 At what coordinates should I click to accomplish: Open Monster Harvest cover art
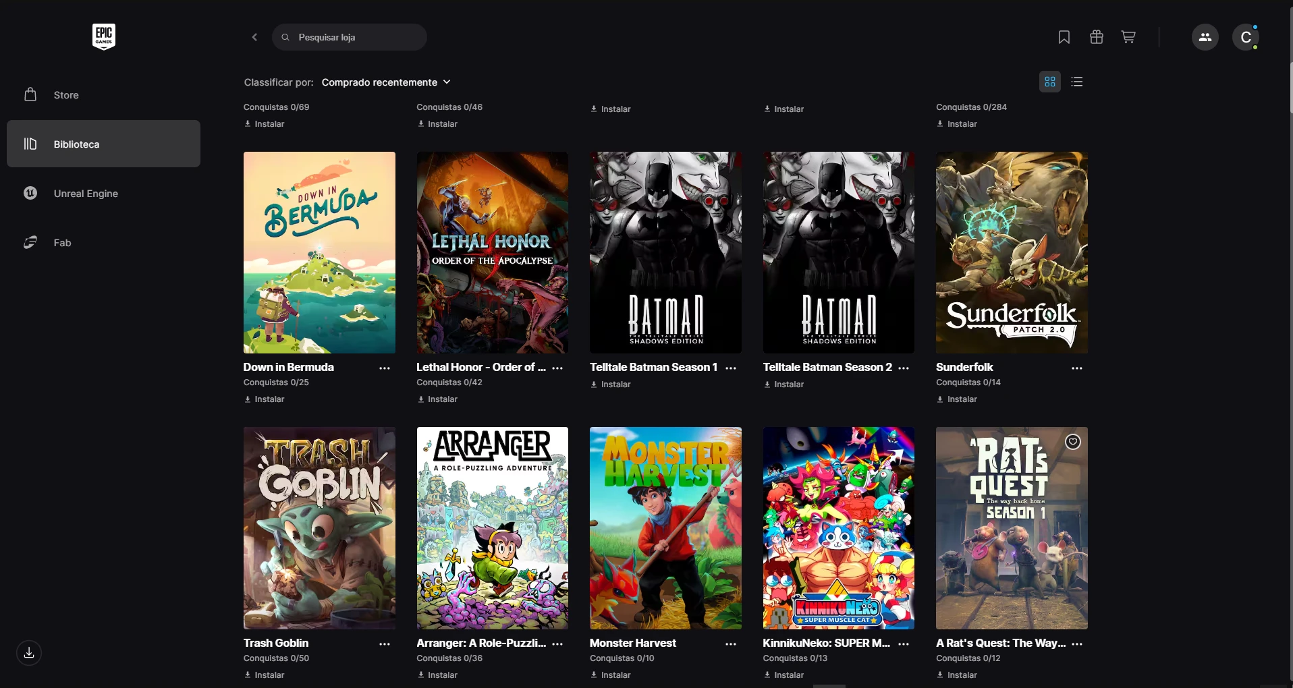(665, 528)
